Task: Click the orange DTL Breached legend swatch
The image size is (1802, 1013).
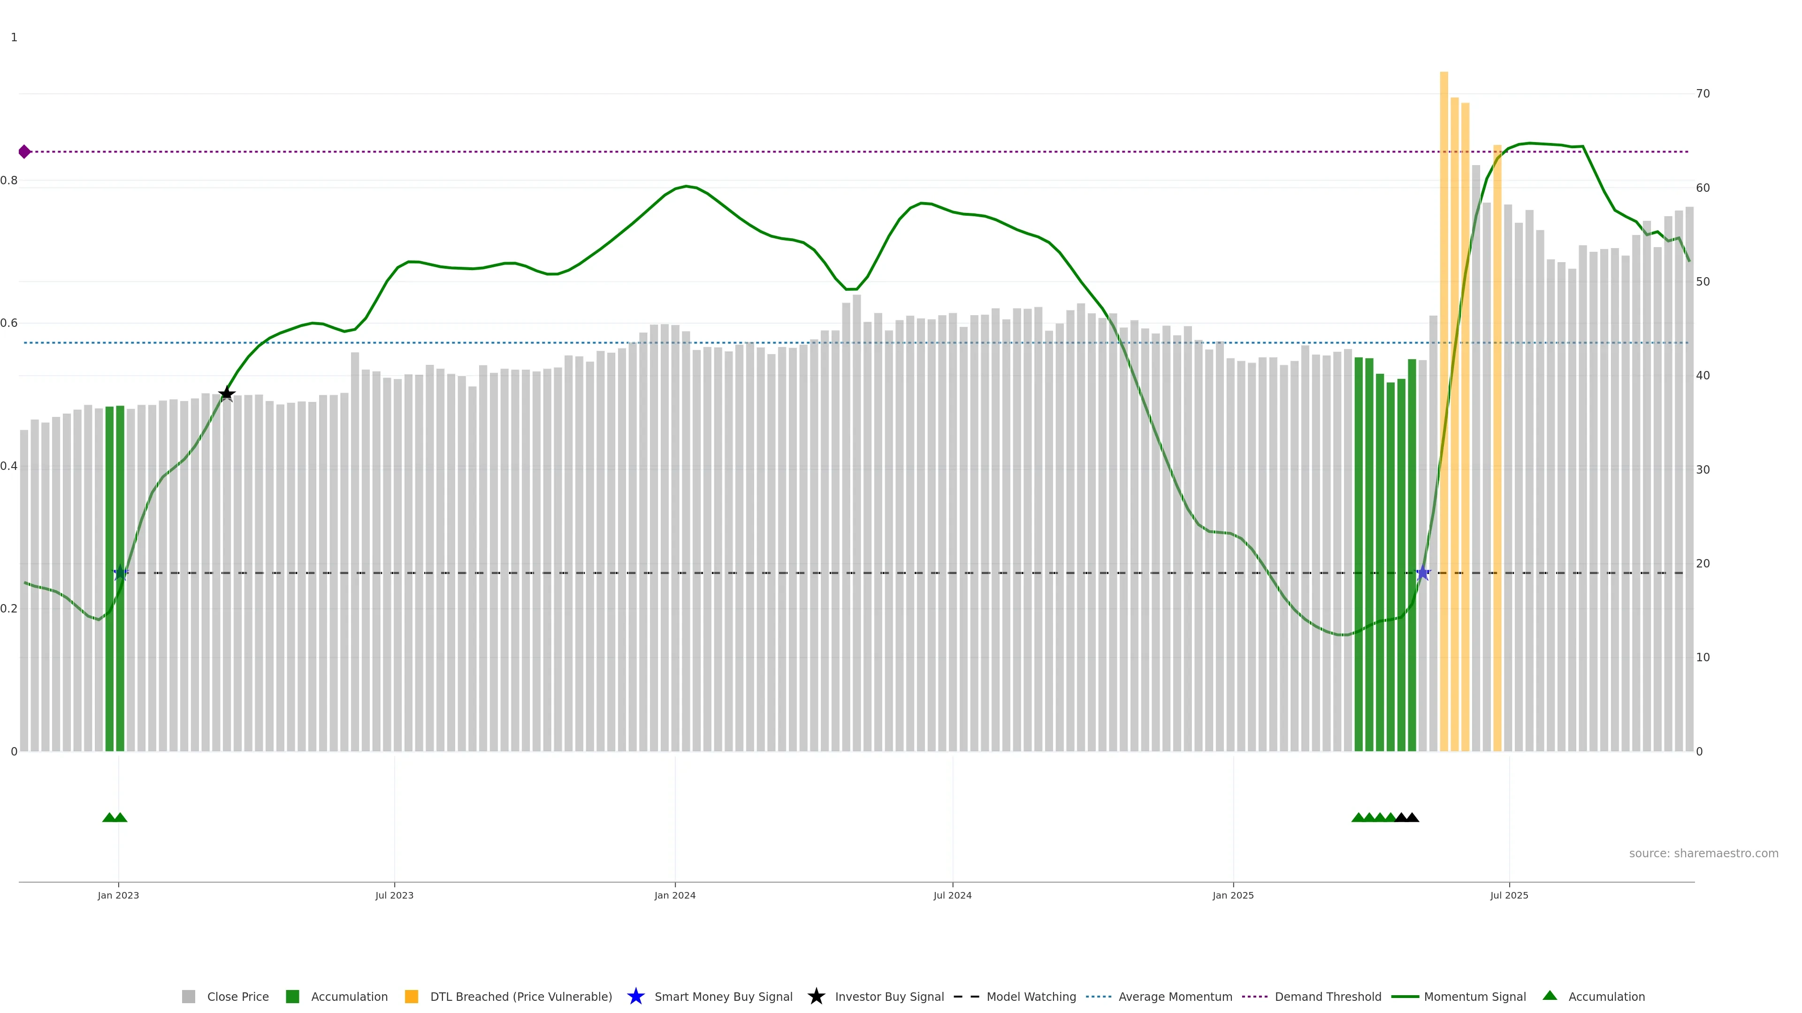Action: 412,996
